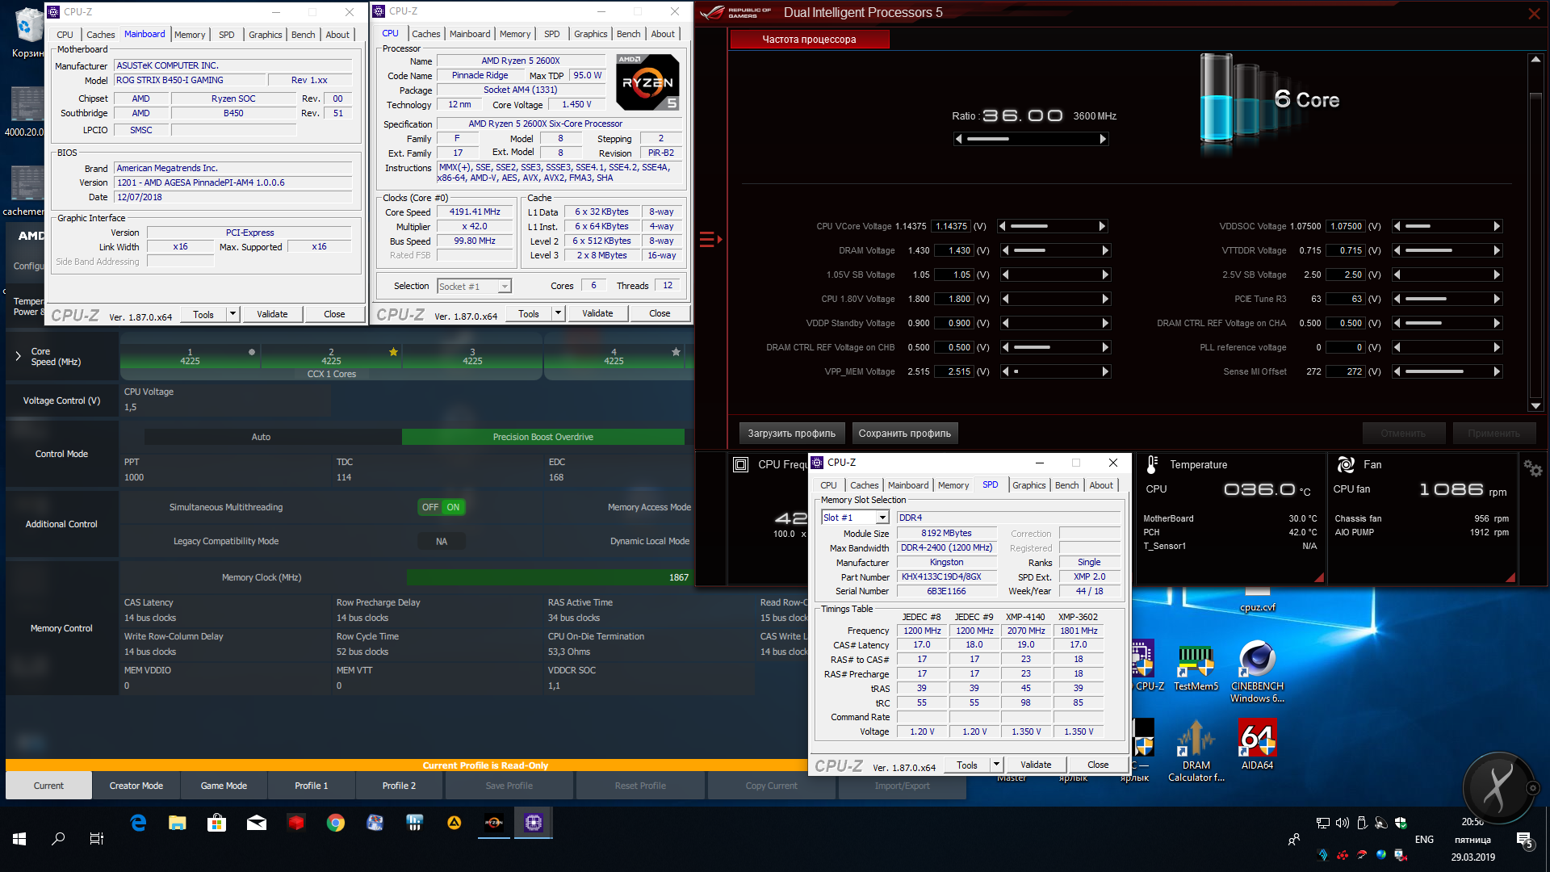The width and height of the screenshot is (1550, 872).
Task: Expand the Core Speed section chevron
Action: click(x=19, y=356)
